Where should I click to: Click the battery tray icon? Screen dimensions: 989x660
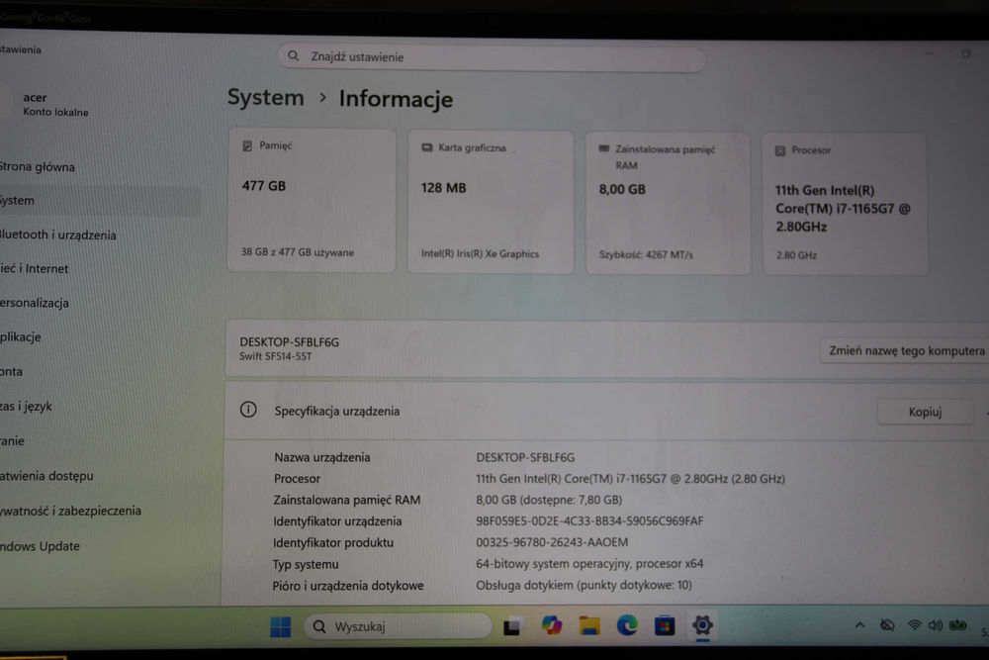coord(958,624)
